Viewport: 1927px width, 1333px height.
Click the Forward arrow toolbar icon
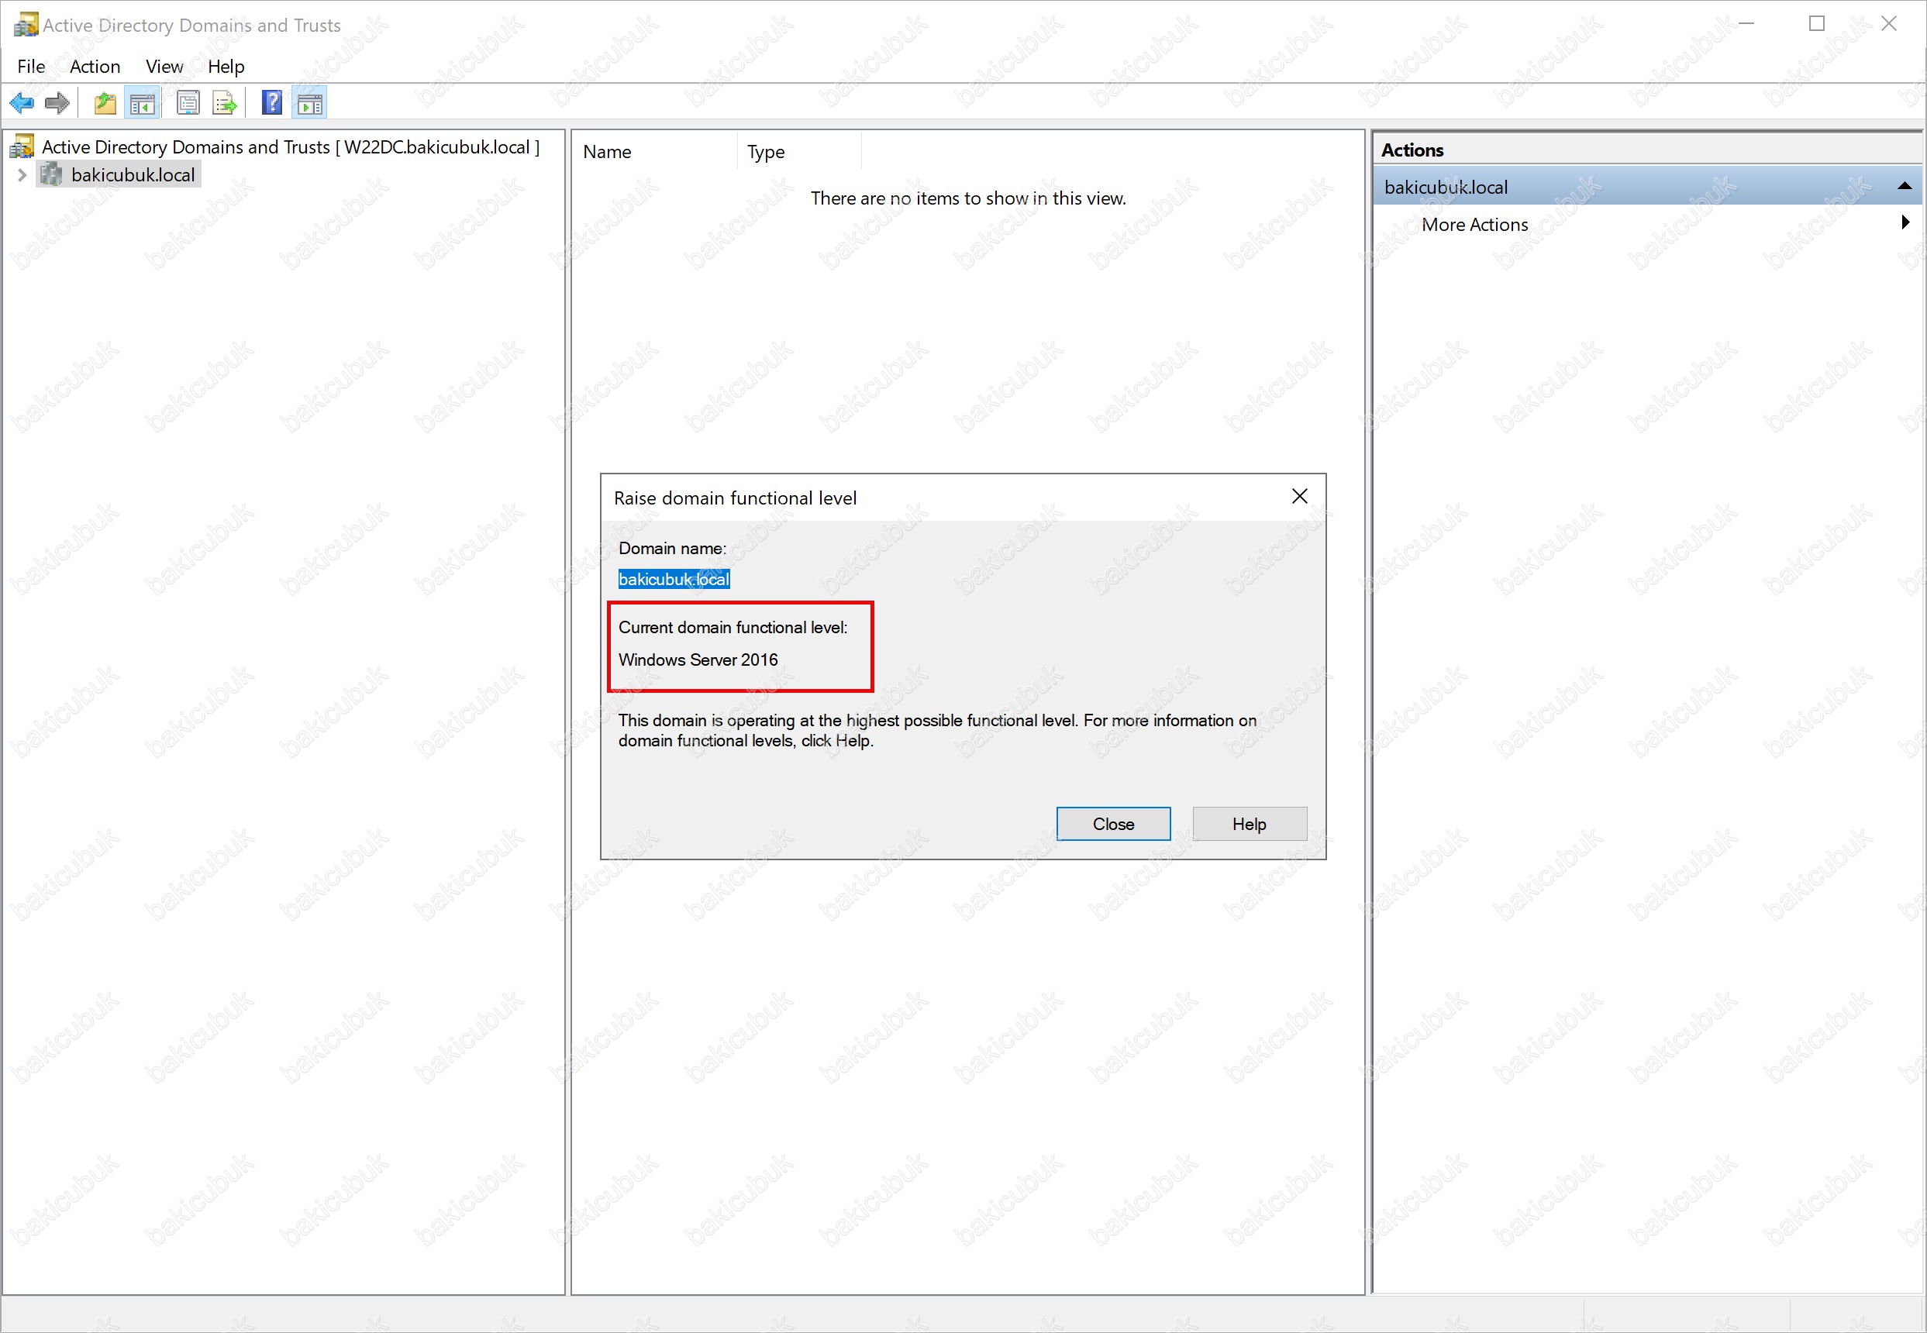(x=57, y=104)
